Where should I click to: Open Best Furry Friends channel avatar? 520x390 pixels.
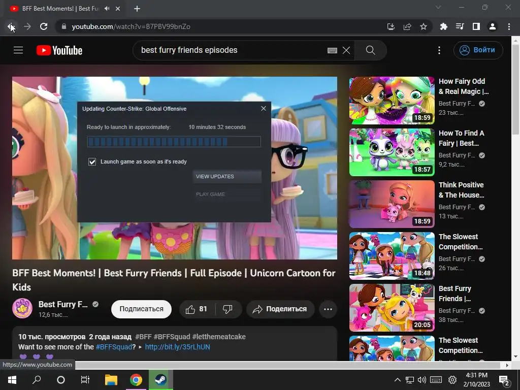point(22,308)
